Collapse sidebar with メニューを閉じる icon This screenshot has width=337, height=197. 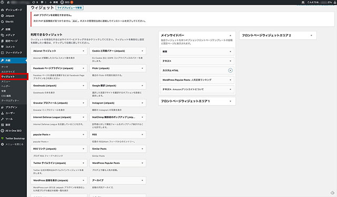coord(2,144)
